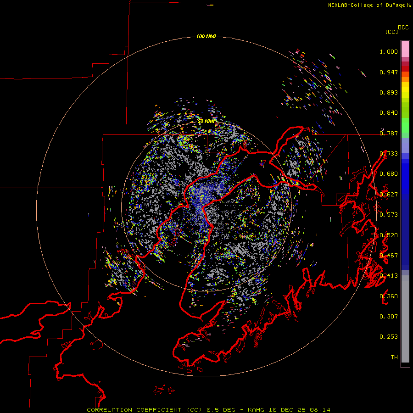Click the 0.467 scale value
The width and height of the screenshot is (413, 413).
[x=389, y=256]
